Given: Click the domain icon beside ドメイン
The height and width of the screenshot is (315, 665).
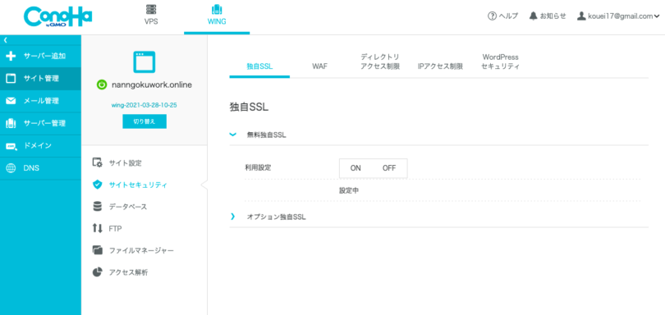Looking at the screenshot, I should click(x=11, y=146).
